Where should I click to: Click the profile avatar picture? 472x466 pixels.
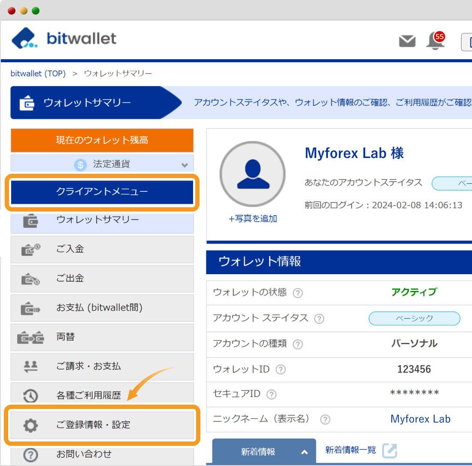pos(253,174)
